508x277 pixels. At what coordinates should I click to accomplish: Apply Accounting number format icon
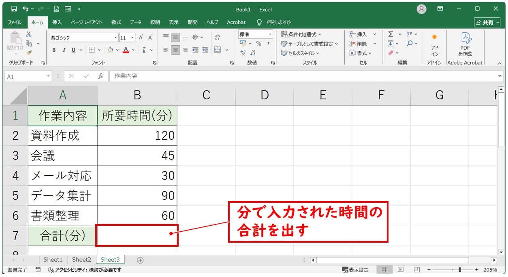243,44
